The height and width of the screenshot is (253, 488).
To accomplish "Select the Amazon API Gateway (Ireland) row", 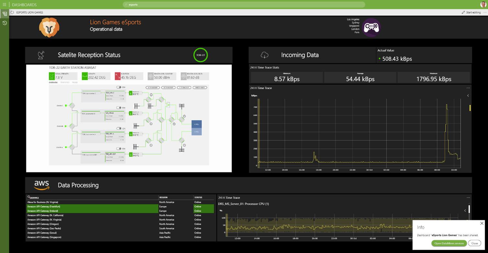I will 120,211.
